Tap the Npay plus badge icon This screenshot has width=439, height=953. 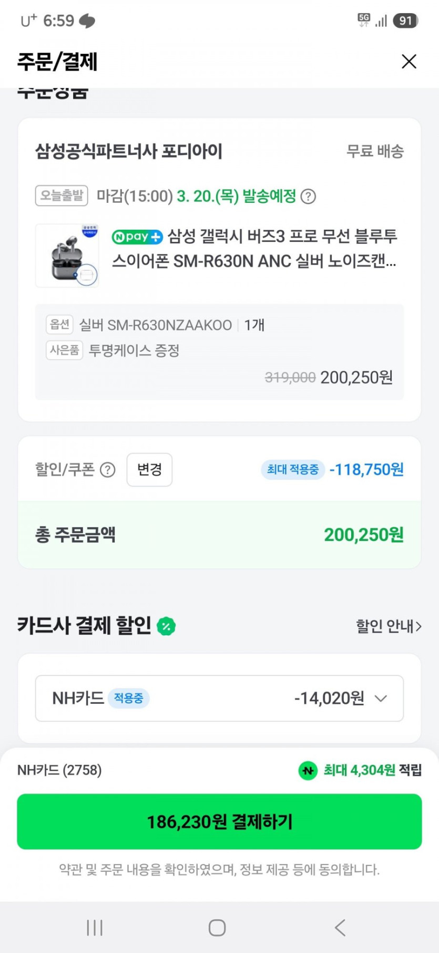tap(137, 237)
